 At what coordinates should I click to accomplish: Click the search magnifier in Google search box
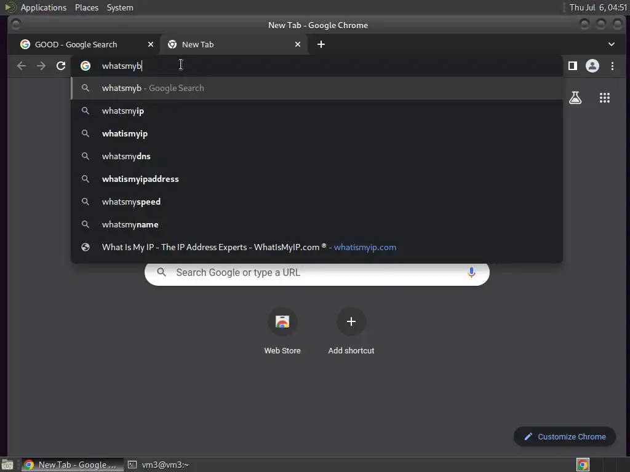coord(162,272)
